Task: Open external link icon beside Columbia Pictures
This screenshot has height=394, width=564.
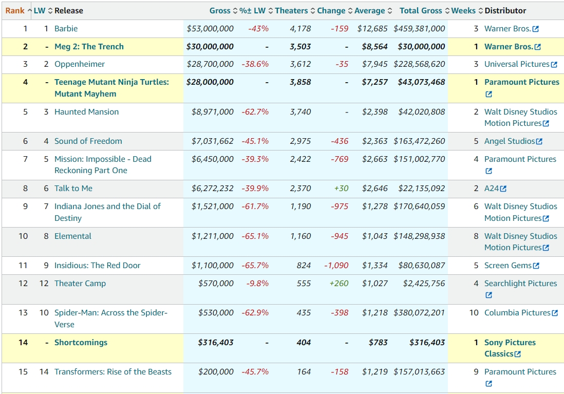Action: 555,313
